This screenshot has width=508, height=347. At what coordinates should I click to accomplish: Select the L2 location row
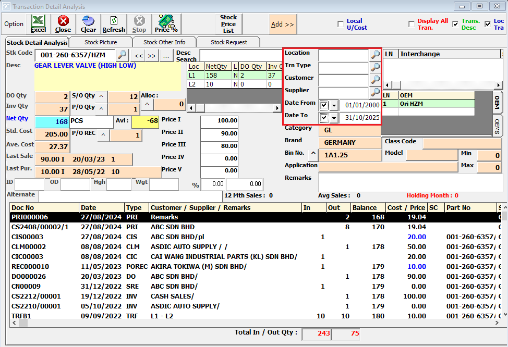click(235, 84)
